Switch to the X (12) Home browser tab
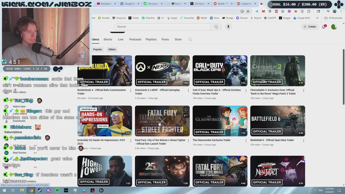The image size is (345, 194). pos(199,4)
